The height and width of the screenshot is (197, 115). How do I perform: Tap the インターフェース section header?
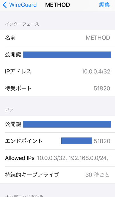(x=22, y=24)
